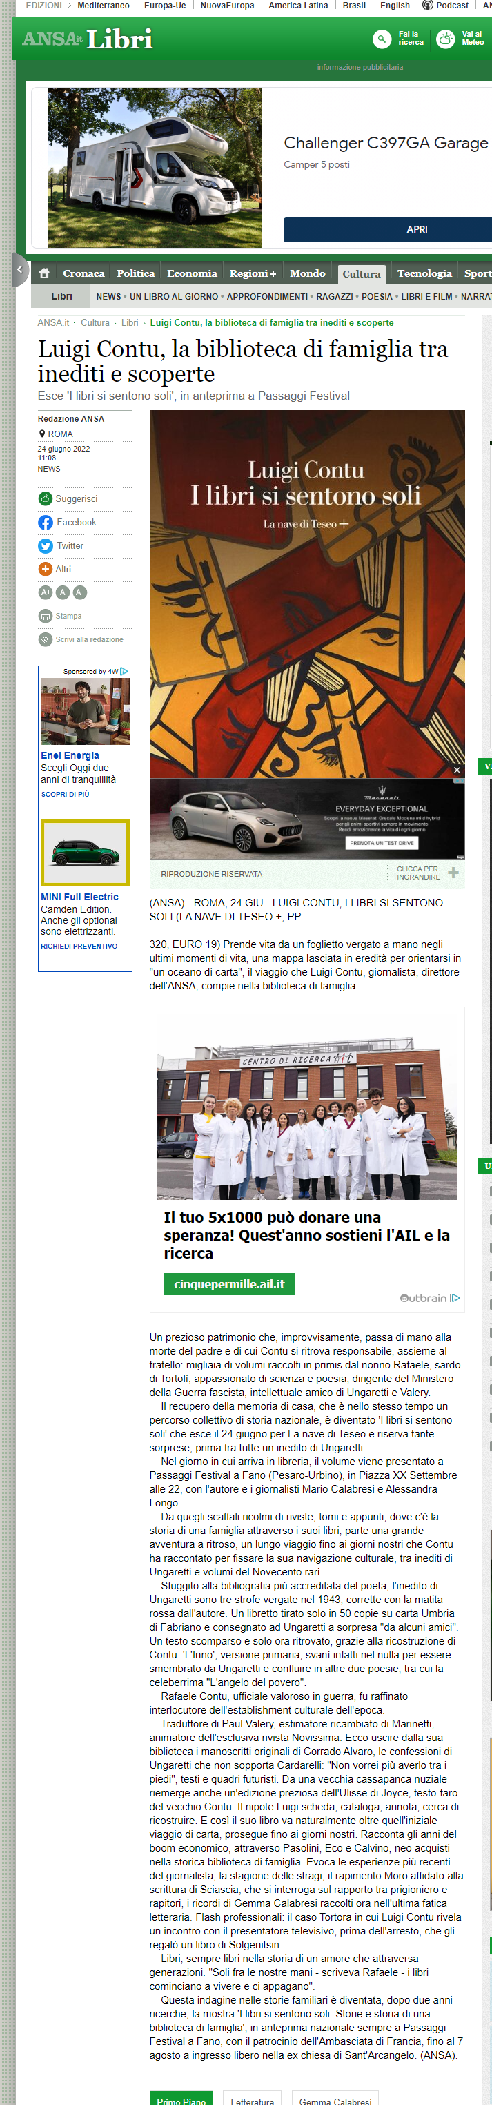Click the NEWS submenu item
Image resolution: width=492 pixels, height=2105 pixels.
[x=108, y=297]
